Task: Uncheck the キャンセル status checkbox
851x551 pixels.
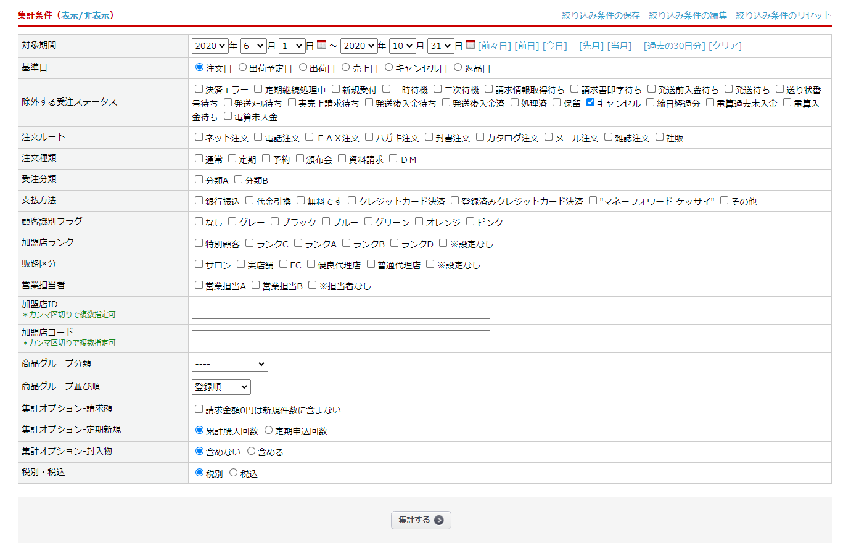Action: [590, 102]
